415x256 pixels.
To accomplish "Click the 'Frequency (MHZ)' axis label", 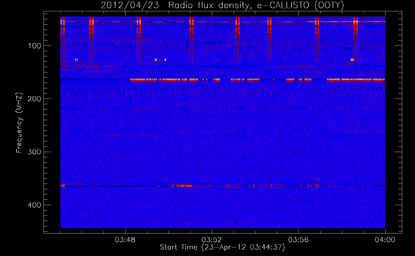I will 19,123.
